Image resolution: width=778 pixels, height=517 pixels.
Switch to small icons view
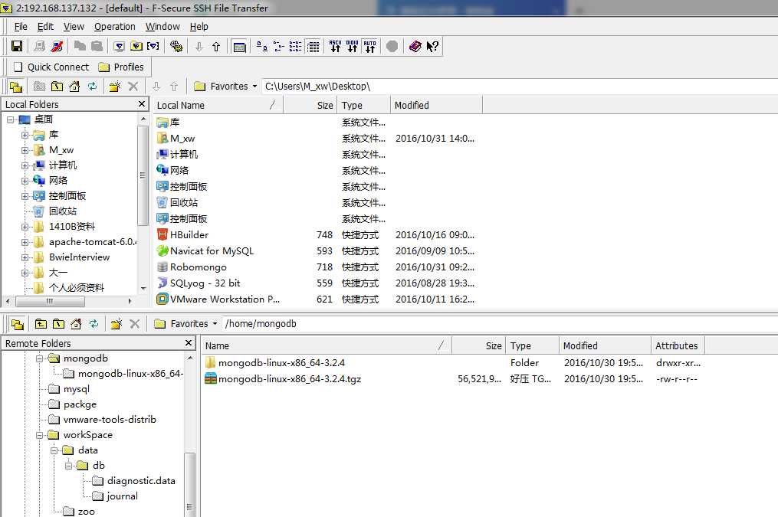tap(279, 46)
